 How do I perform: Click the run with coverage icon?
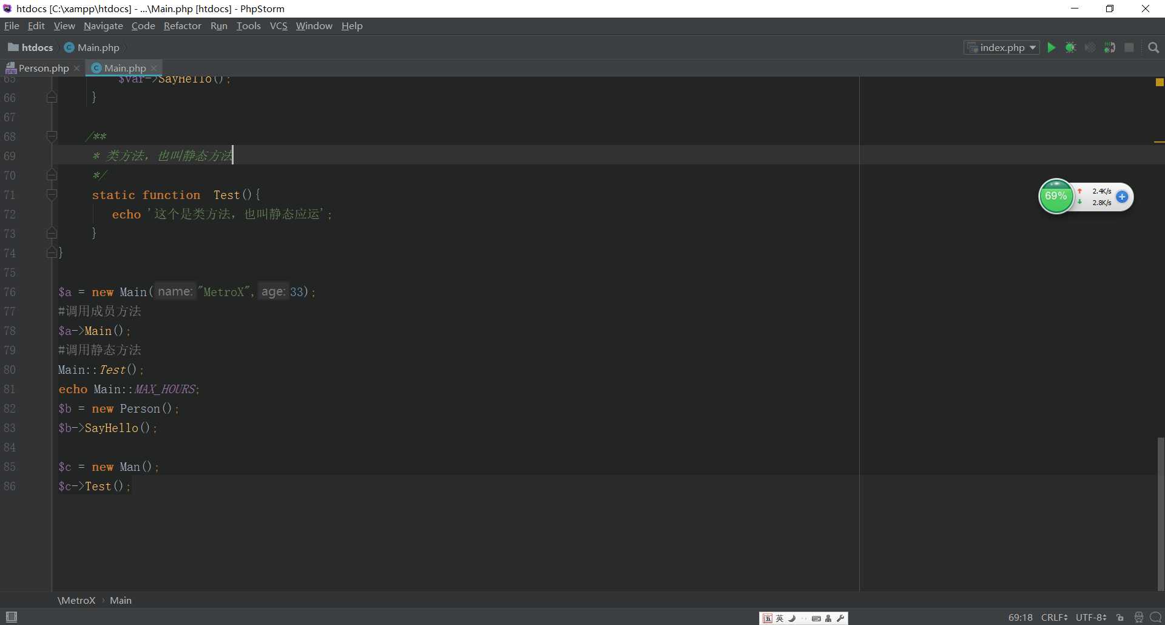(x=1090, y=47)
